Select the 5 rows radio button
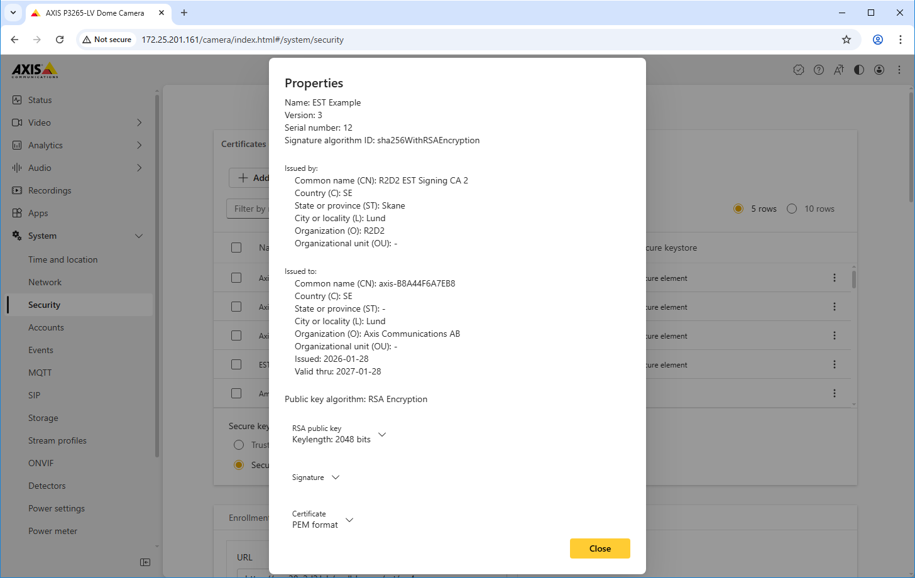The image size is (915, 578). click(738, 209)
